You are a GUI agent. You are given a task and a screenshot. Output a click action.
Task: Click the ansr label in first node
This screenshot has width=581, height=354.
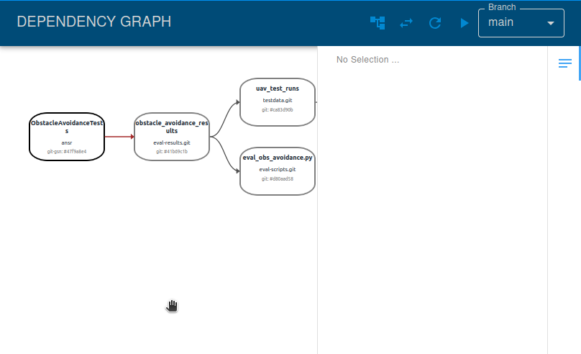67,142
